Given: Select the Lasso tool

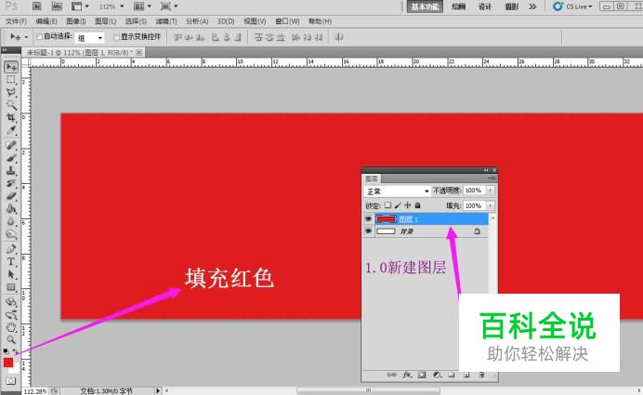Looking at the screenshot, I should click(x=11, y=92).
